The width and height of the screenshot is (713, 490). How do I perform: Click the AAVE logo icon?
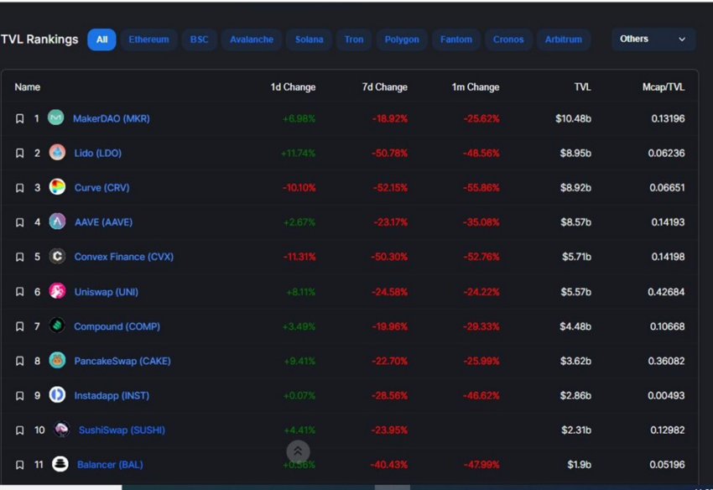(57, 222)
